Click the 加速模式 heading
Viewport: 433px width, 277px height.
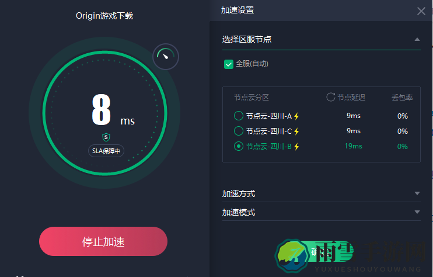click(239, 212)
